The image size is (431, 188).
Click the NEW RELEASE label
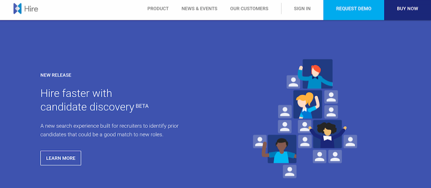[x=56, y=75]
